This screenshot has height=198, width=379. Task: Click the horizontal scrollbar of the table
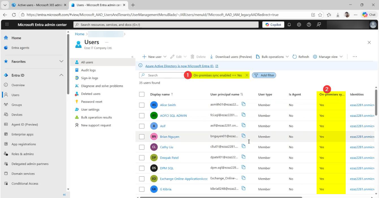221,197
